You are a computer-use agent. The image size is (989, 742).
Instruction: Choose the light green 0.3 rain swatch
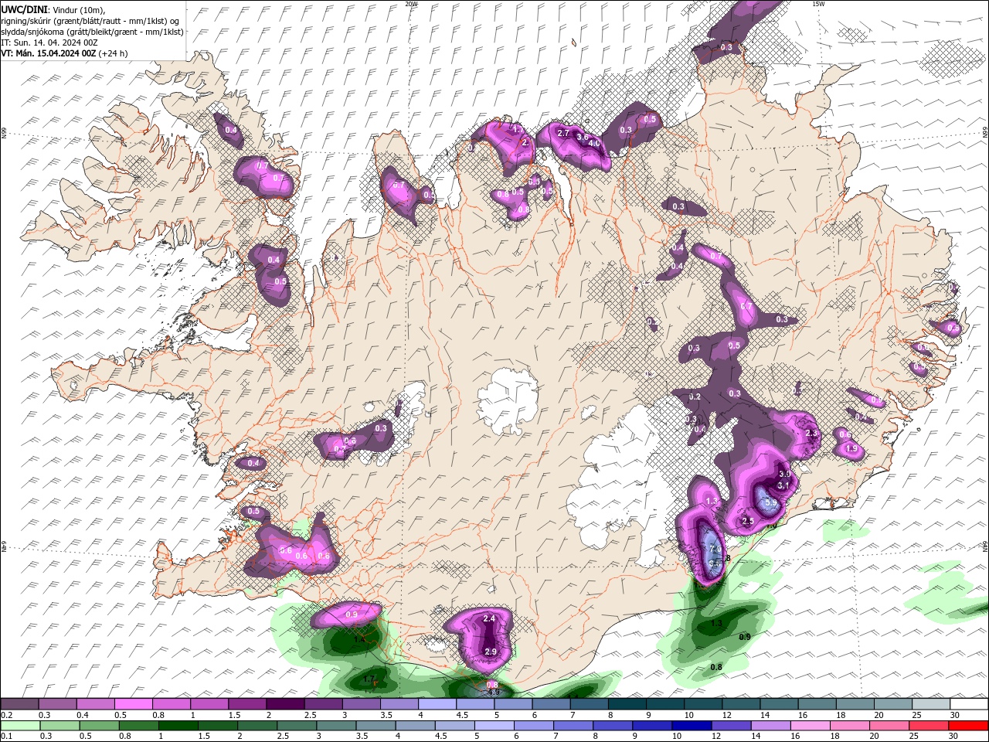pos(59,726)
